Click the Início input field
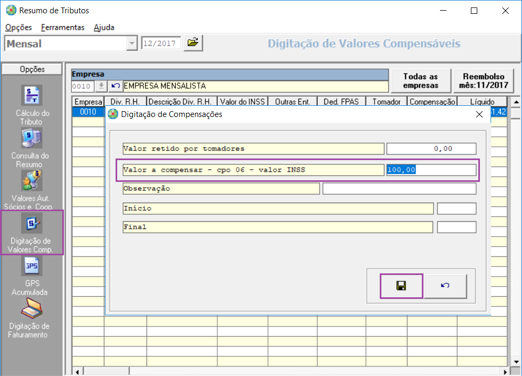The width and height of the screenshot is (522, 376). pyautogui.click(x=456, y=208)
